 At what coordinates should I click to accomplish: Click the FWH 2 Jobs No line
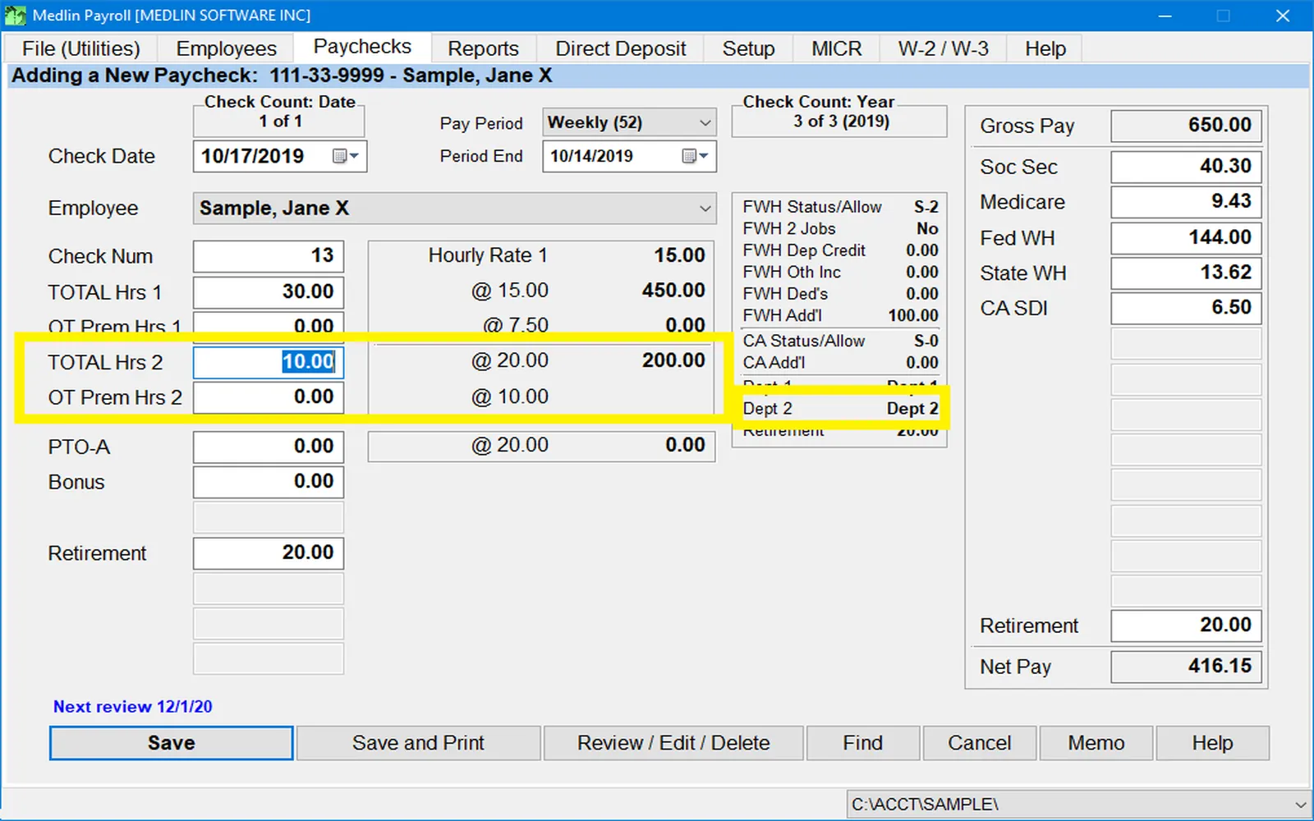pyautogui.click(x=840, y=228)
